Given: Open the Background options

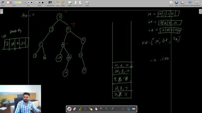Looking at the screenshot, I should [50, 3].
